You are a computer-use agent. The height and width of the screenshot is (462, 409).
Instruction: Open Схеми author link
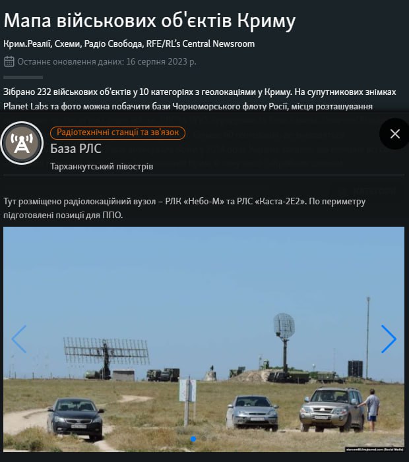67,44
